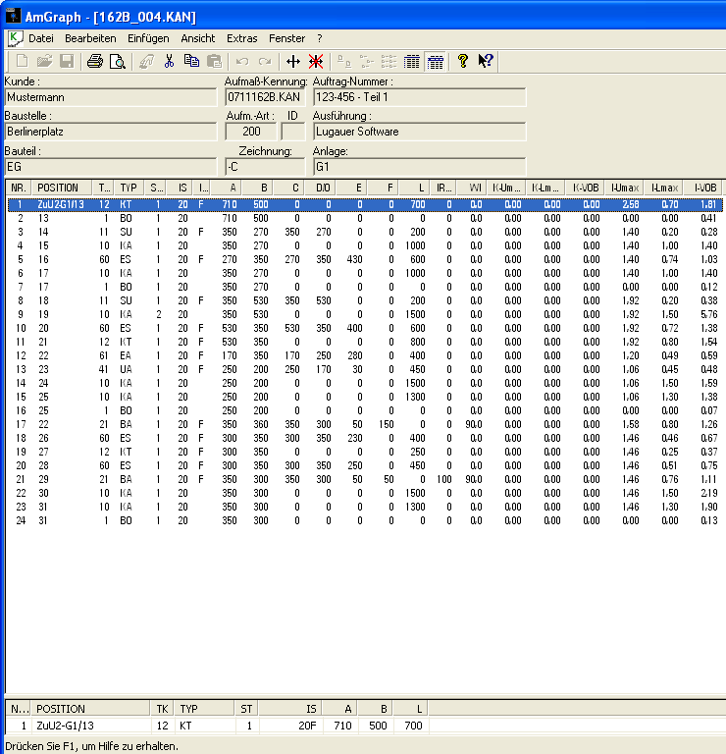726x754 pixels.
Task: Switch to large icons view
Action: click(344, 61)
